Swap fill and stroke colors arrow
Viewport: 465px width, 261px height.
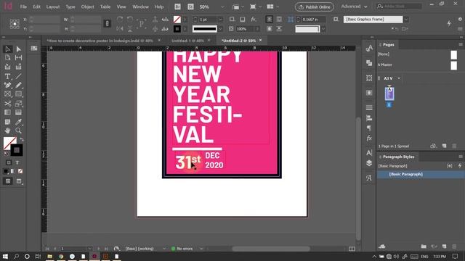pos(22,139)
